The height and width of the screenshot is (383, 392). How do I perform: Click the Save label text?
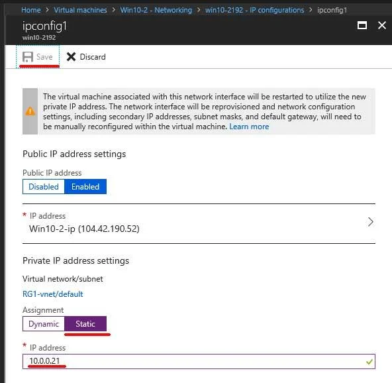(44, 57)
